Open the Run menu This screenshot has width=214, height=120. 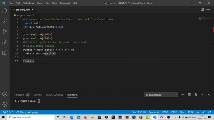(54, 3)
